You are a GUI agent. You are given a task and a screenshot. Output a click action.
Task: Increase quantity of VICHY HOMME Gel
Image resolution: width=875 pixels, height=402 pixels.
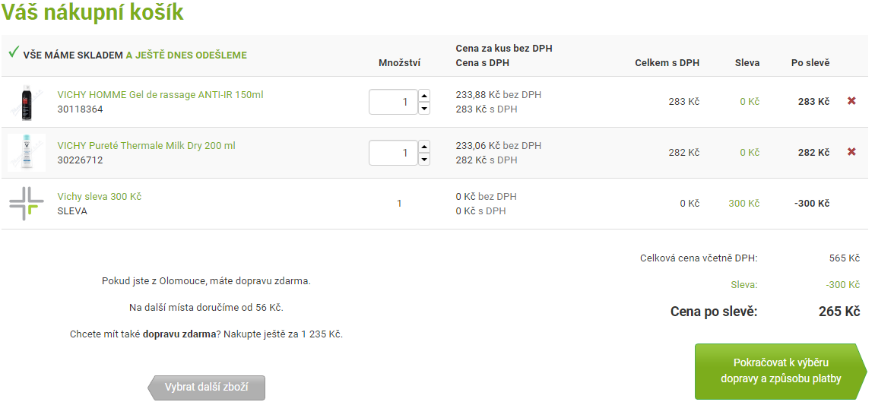424,95
